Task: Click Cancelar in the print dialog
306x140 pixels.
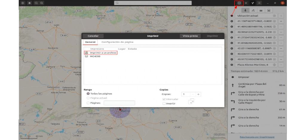Action: click(93, 36)
